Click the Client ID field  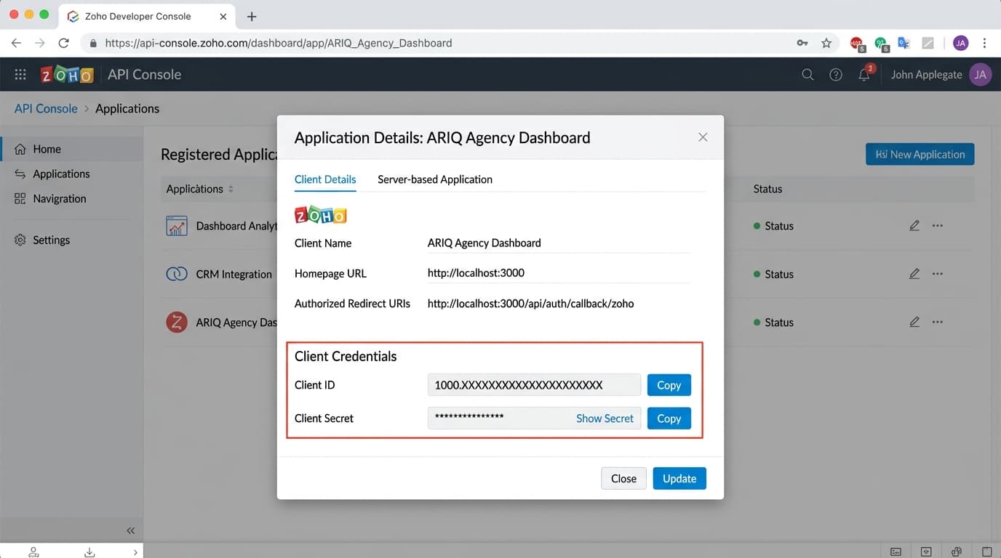534,385
